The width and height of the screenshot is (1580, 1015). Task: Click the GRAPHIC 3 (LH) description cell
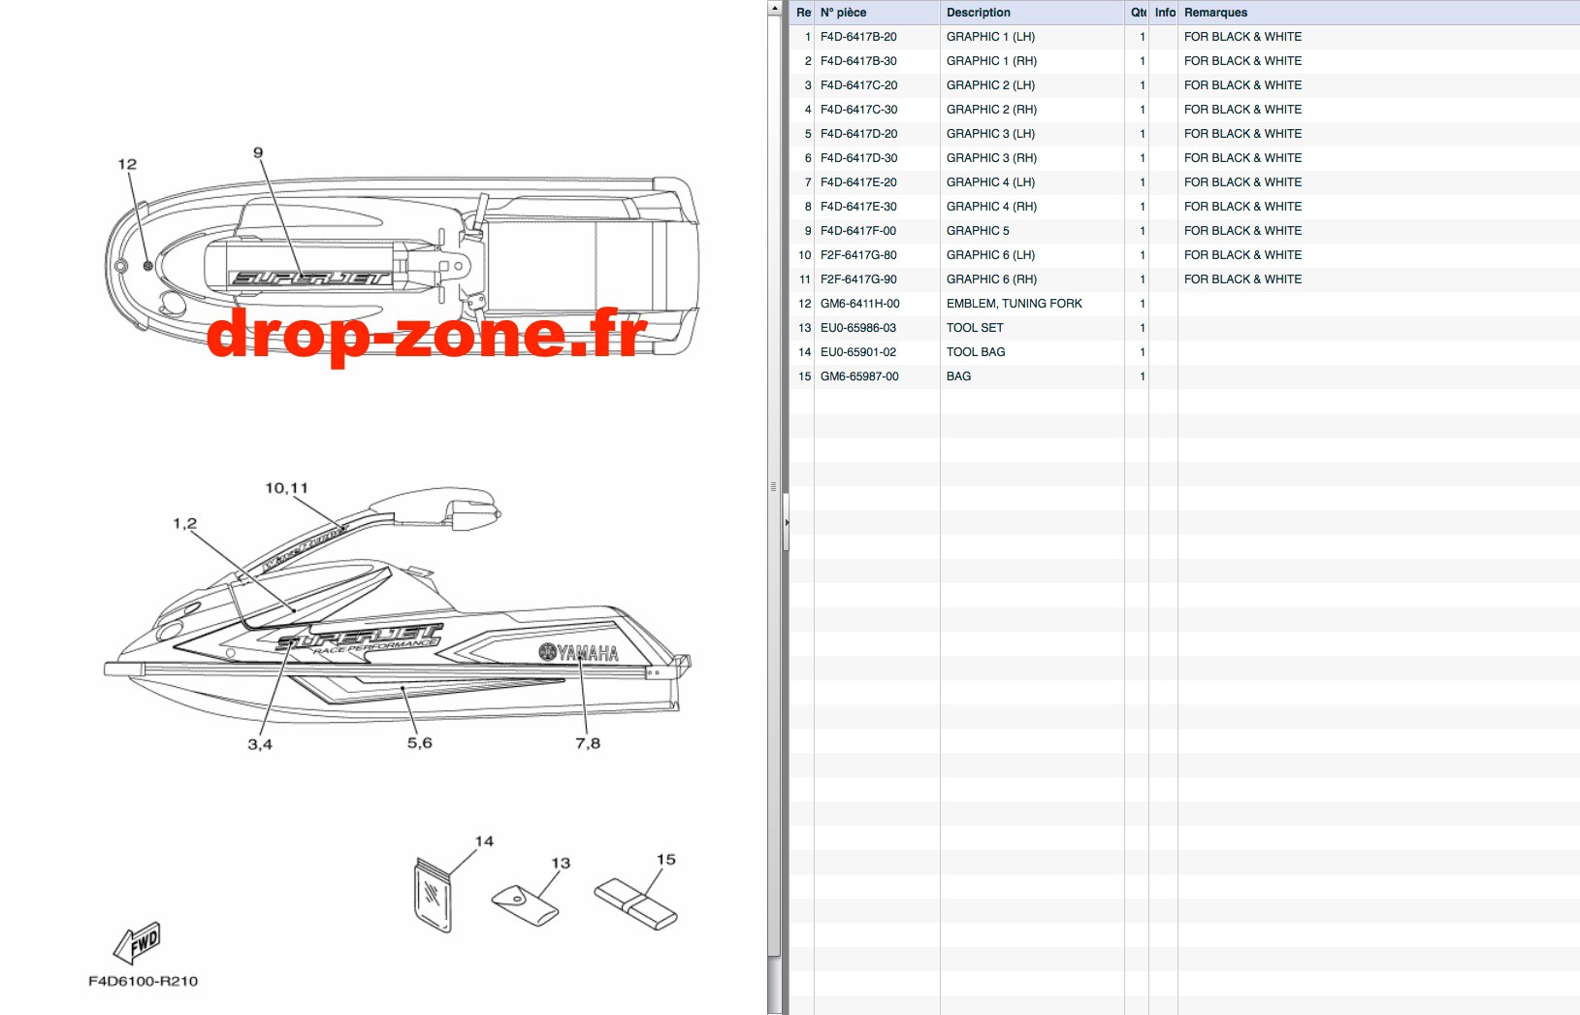(990, 134)
